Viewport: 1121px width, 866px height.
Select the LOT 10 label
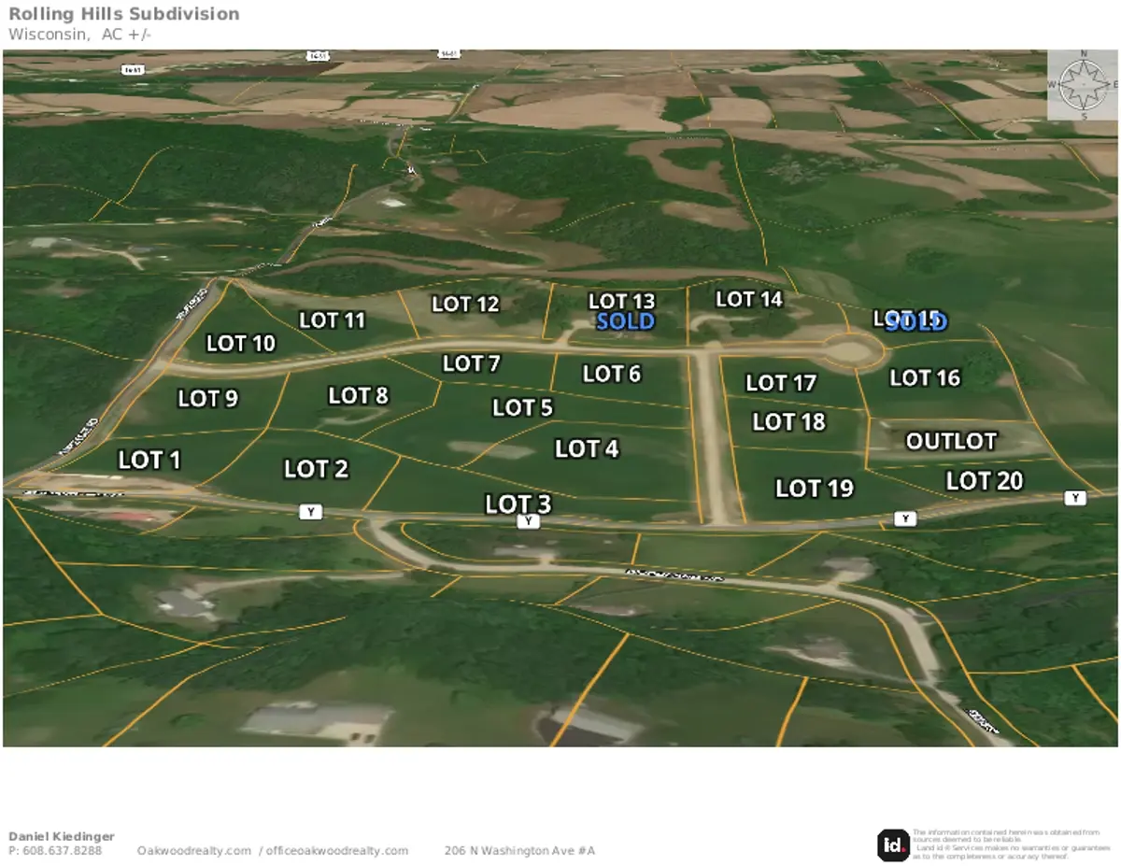click(x=241, y=344)
